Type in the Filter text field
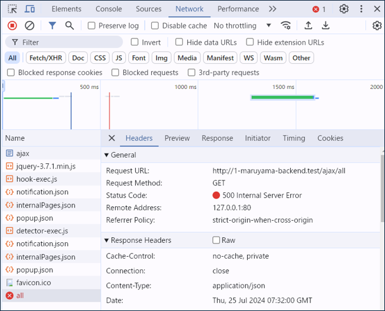This screenshot has height=311, width=385. [70, 42]
